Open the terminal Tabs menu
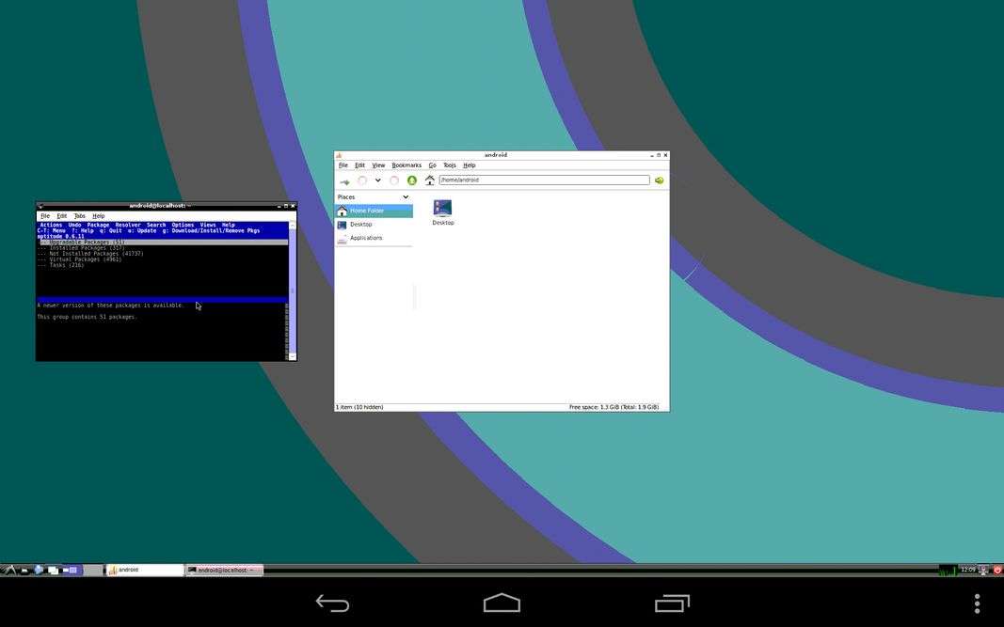1004x627 pixels. 79,216
